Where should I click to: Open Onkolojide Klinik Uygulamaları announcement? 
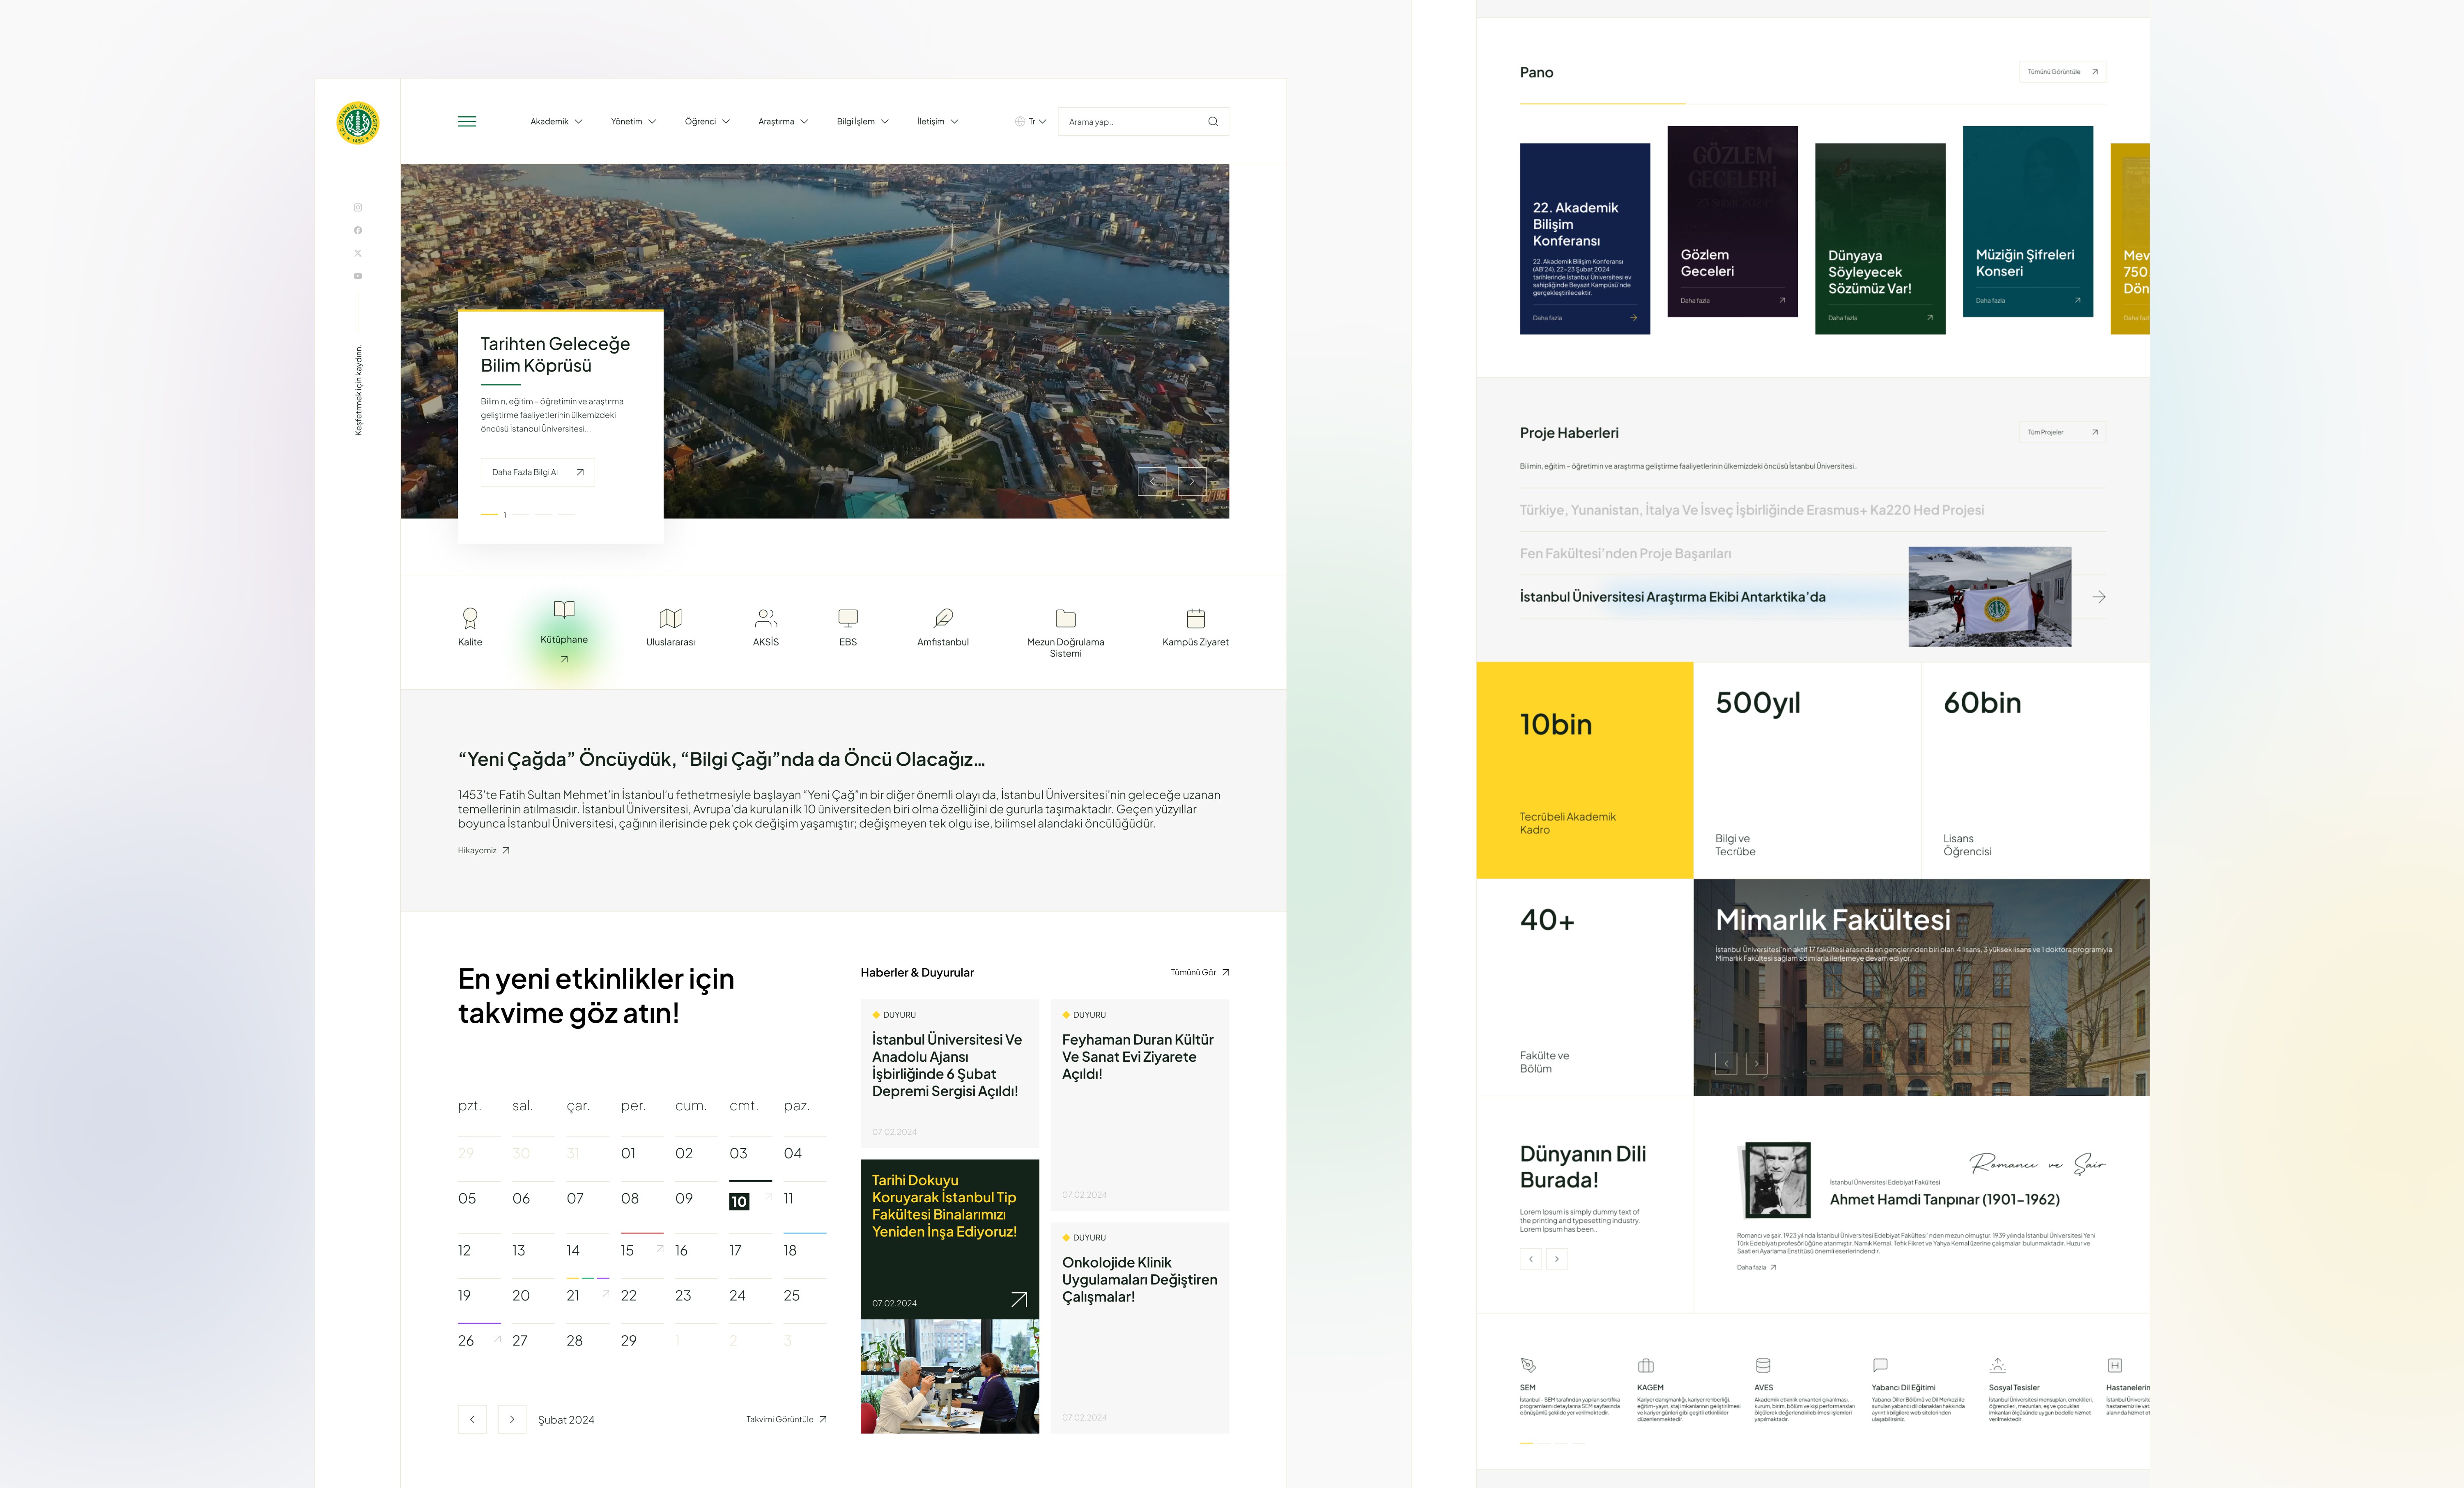[x=1140, y=1328]
